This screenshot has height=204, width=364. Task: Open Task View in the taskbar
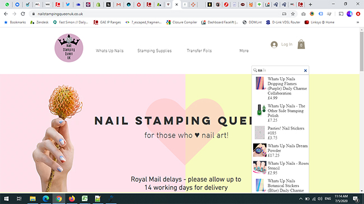coord(19,198)
